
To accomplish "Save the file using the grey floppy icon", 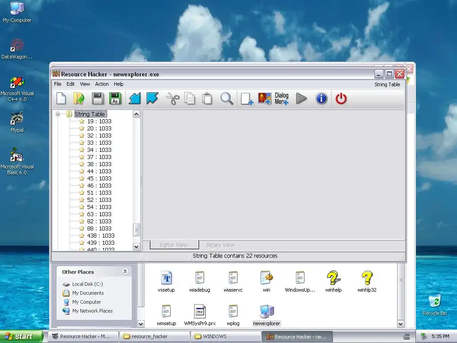I will 98,98.
